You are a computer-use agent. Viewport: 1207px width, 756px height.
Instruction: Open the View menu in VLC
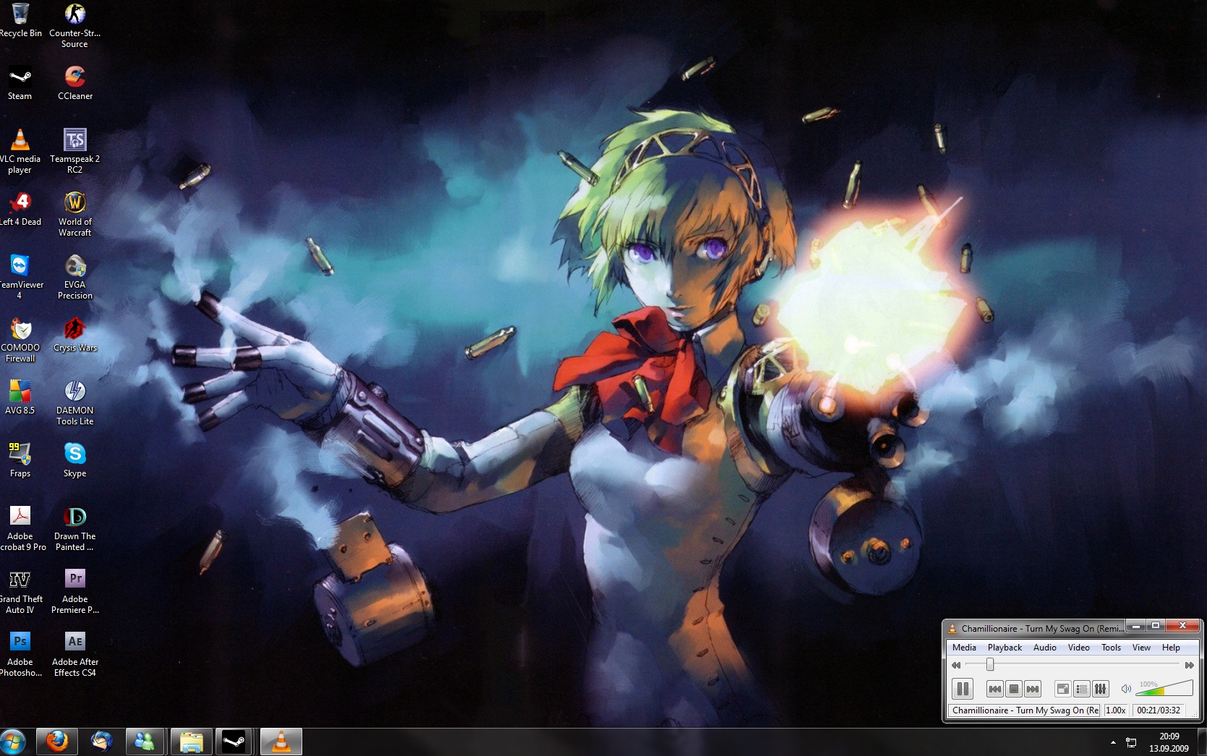[1141, 648]
